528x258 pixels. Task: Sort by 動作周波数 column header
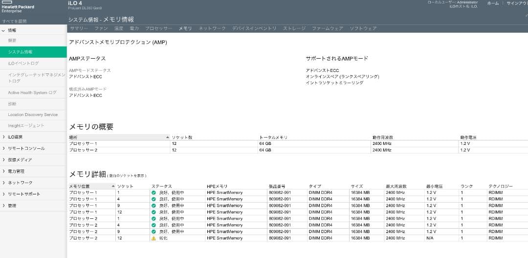point(383,138)
